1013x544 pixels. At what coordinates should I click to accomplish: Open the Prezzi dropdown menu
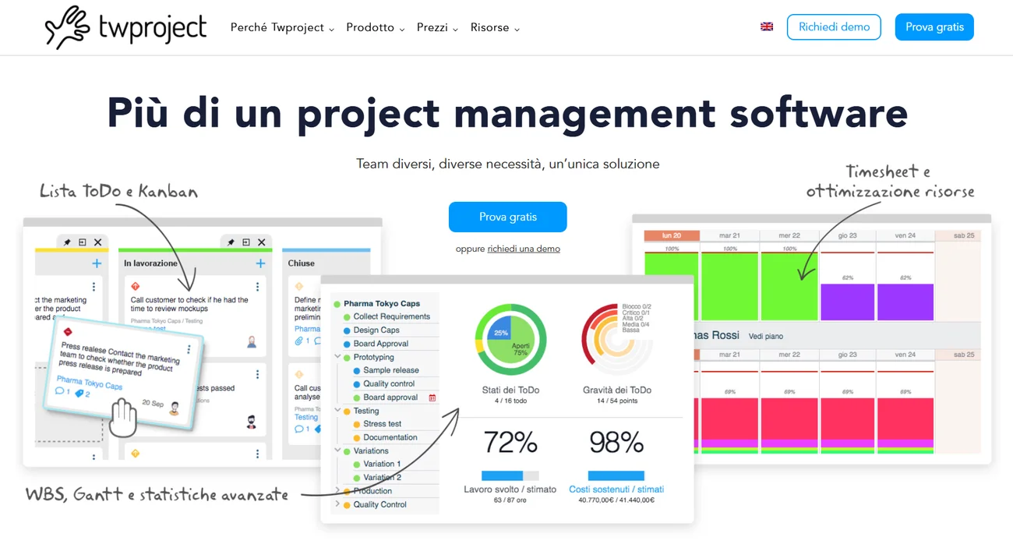[437, 27]
